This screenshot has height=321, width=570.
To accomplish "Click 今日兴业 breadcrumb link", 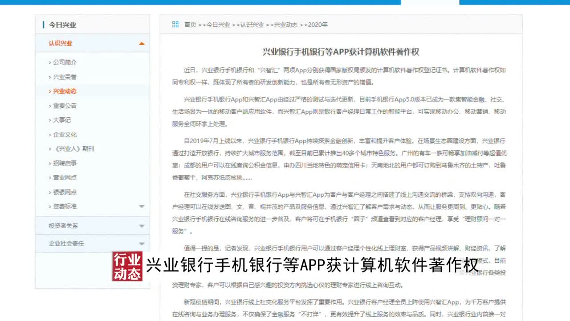I will (218, 25).
